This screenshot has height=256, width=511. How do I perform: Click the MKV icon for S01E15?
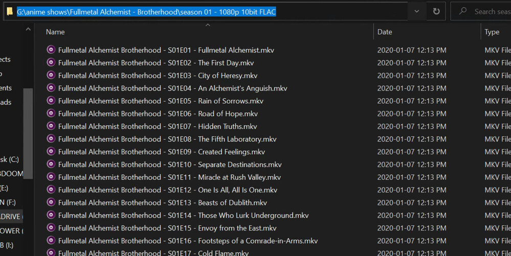coord(51,227)
